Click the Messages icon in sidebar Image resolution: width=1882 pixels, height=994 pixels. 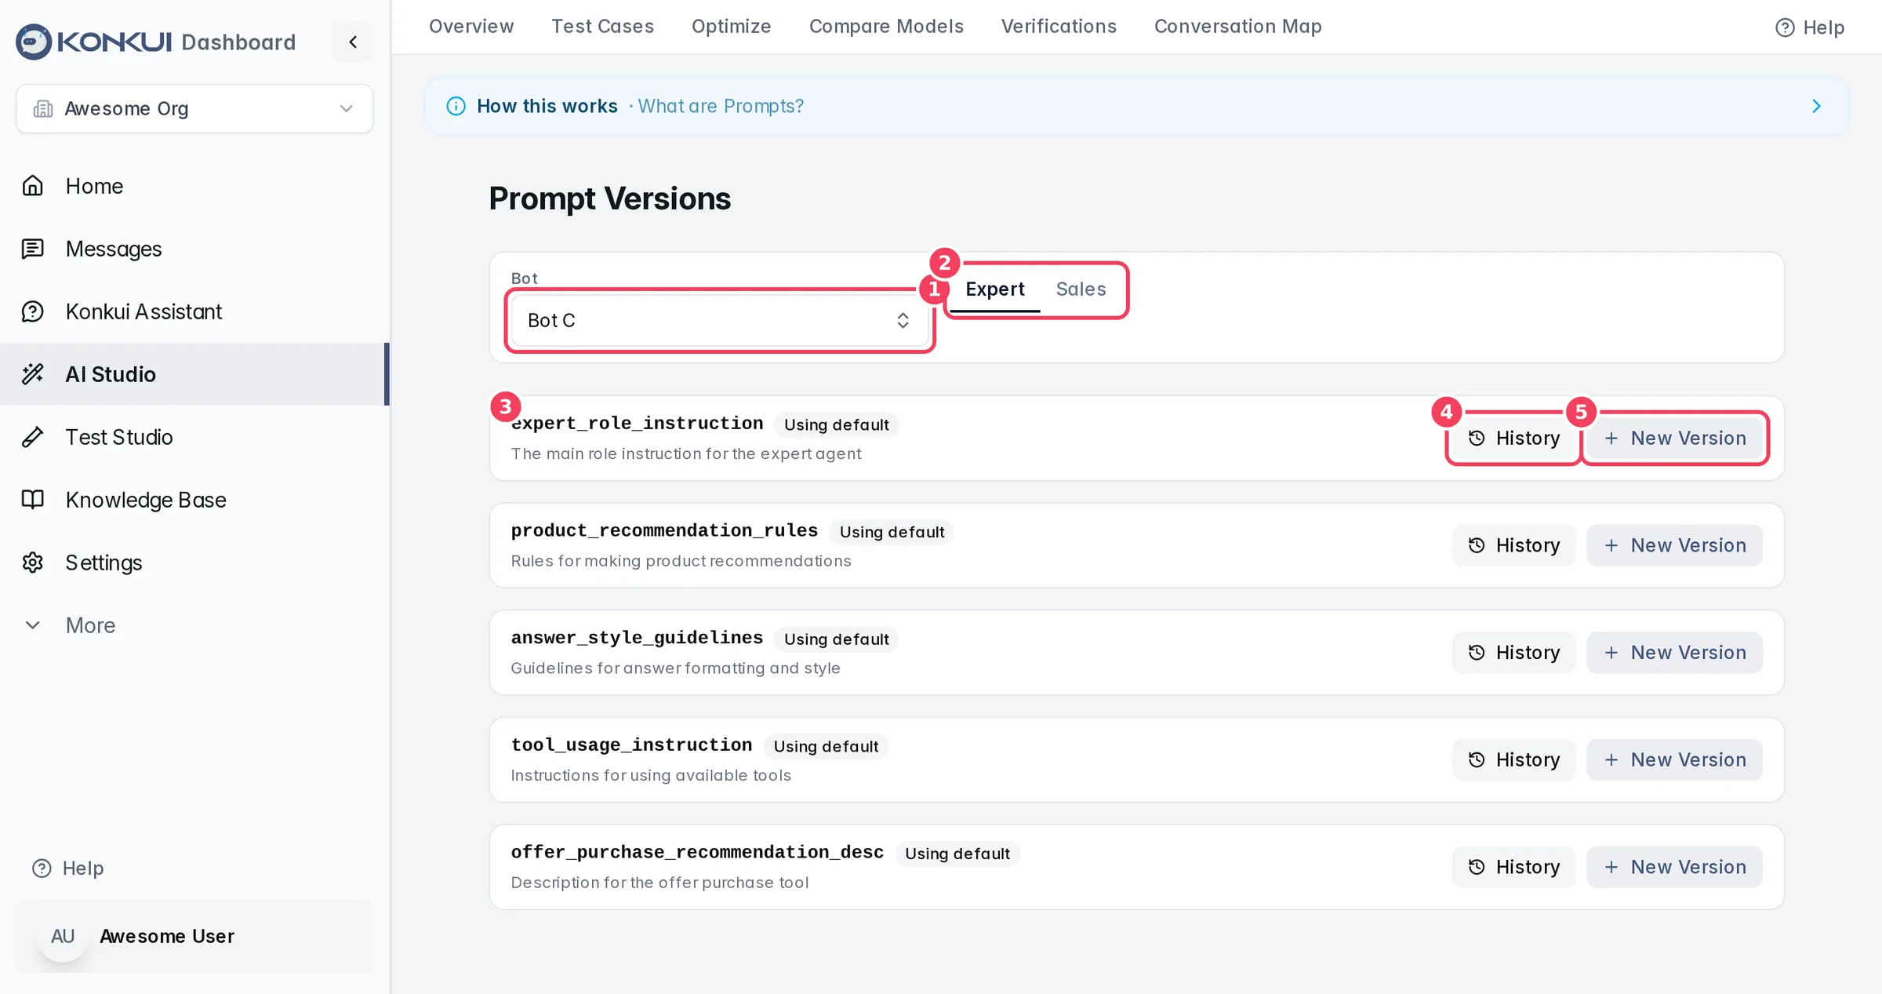point(33,249)
